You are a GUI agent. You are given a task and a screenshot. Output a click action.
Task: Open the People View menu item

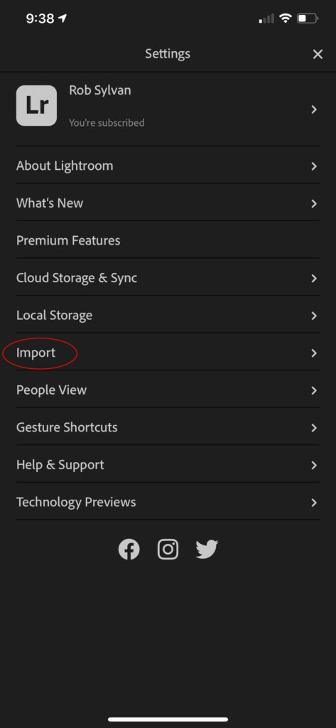point(168,390)
